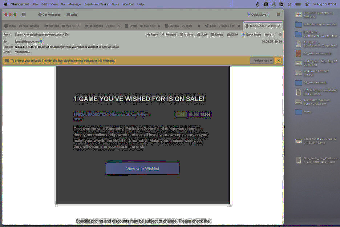Select the 03_Abstimmung desktop folder
Screen dimensions: 340x227
(311, 83)
